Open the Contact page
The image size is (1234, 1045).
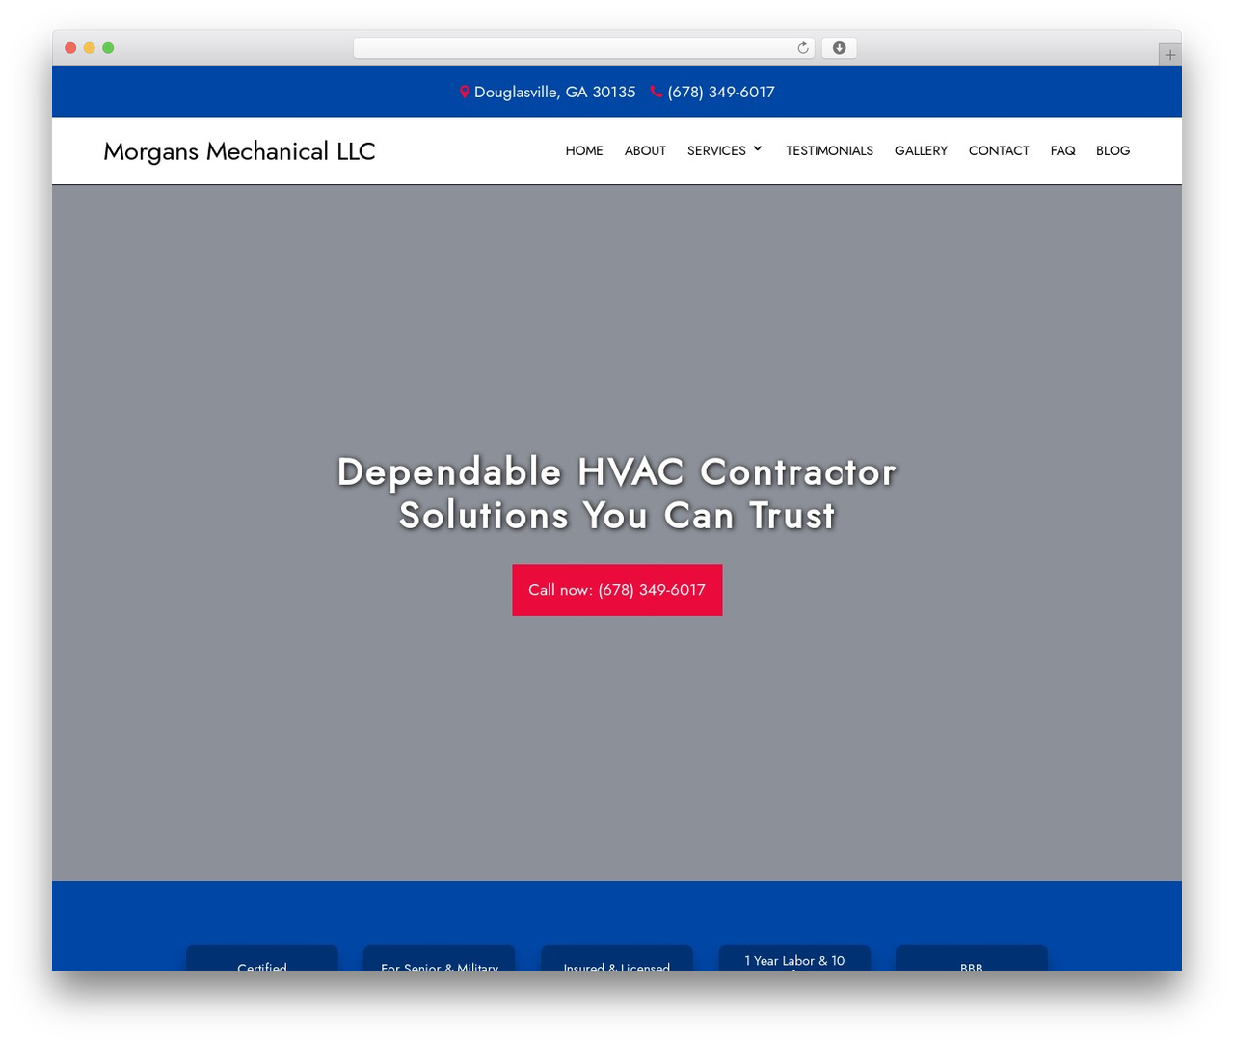pos(999,150)
